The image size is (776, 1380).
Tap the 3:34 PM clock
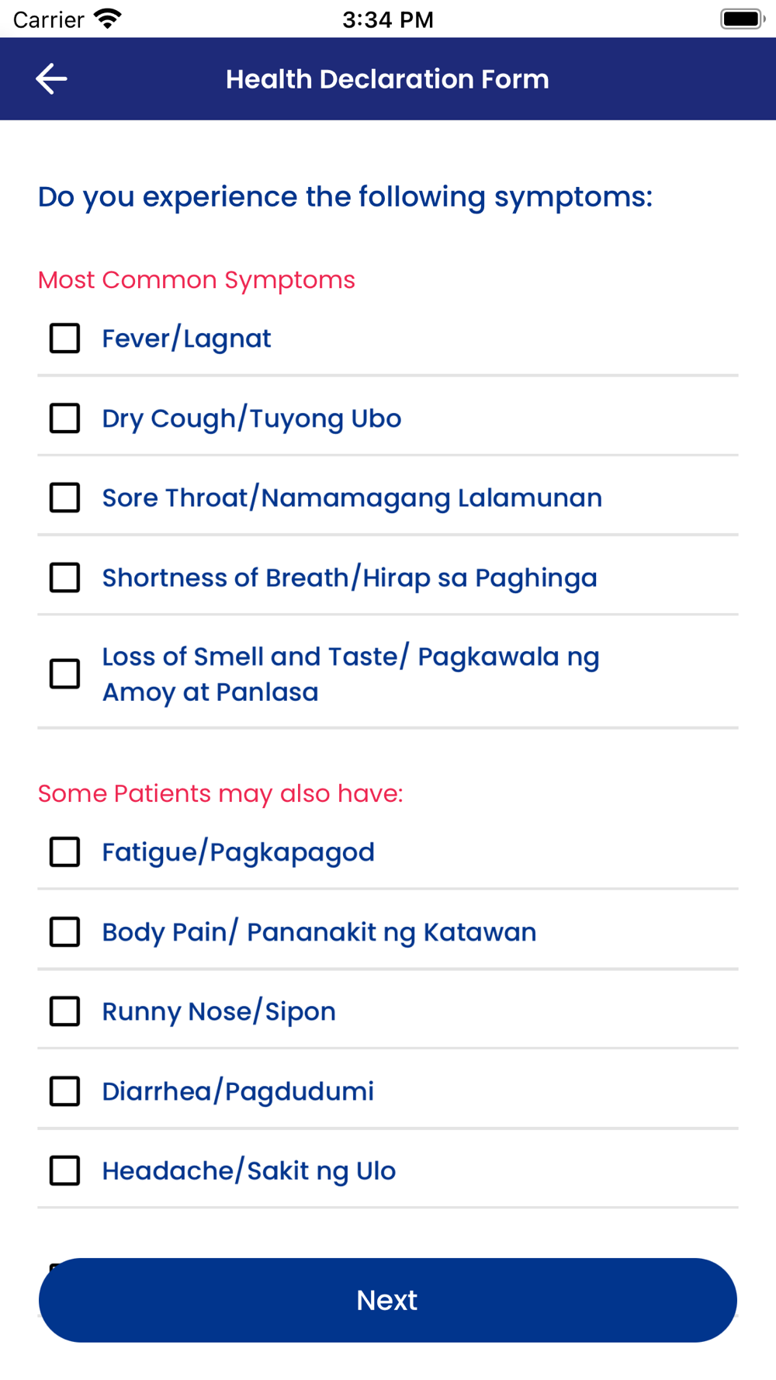coord(387,19)
